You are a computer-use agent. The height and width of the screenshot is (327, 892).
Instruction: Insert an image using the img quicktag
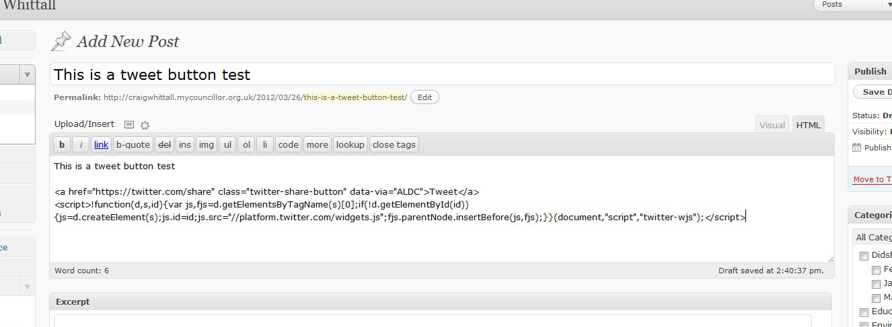(207, 144)
